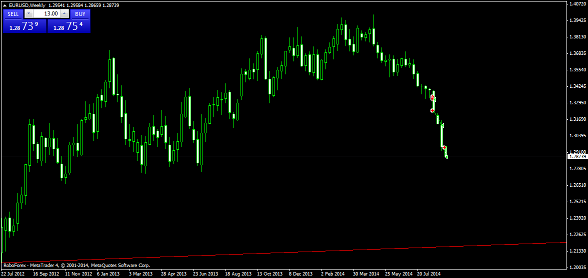Click the current price label 1.28739
The image size is (588, 278).
(x=577, y=157)
